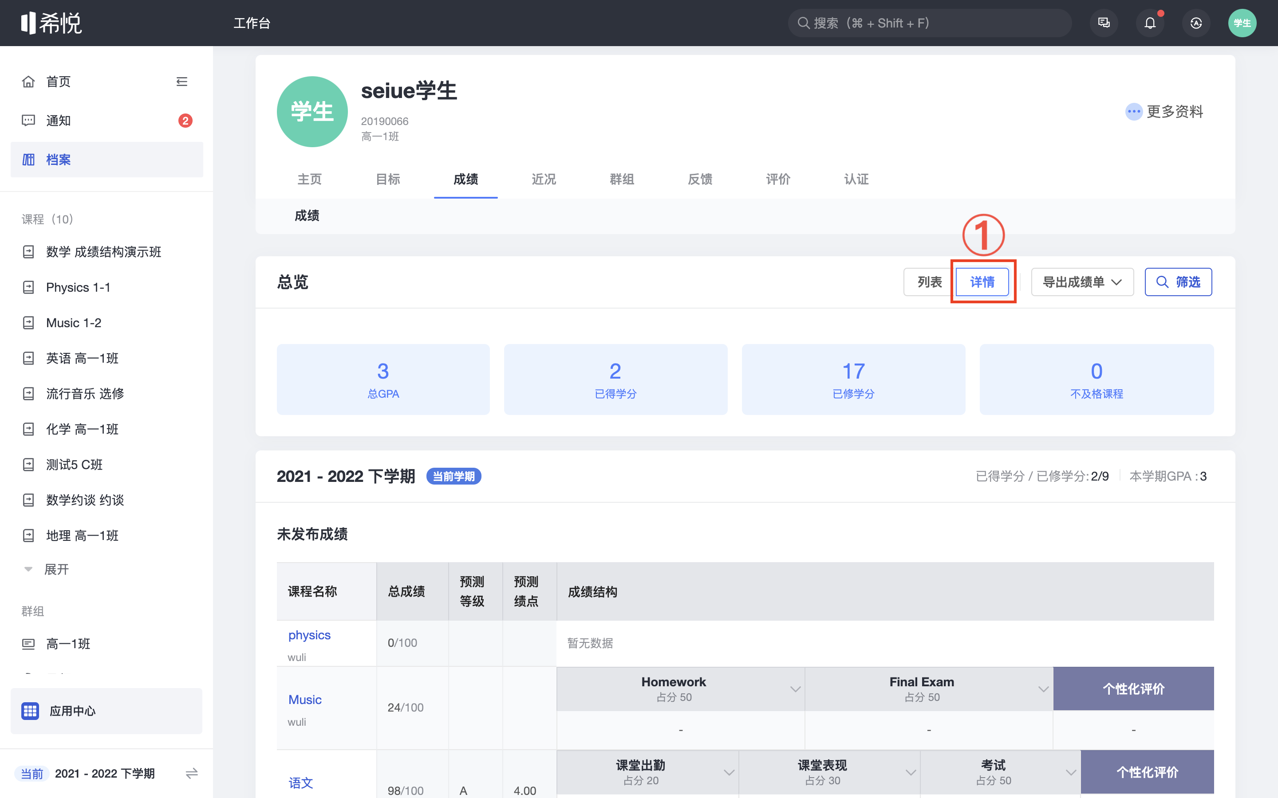Open the Music course link in table

tap(305, 699)
